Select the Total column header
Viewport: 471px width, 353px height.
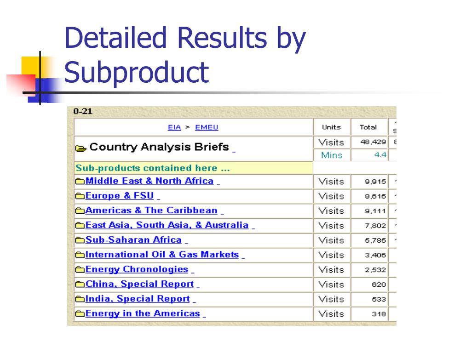(x=368, y=127)
